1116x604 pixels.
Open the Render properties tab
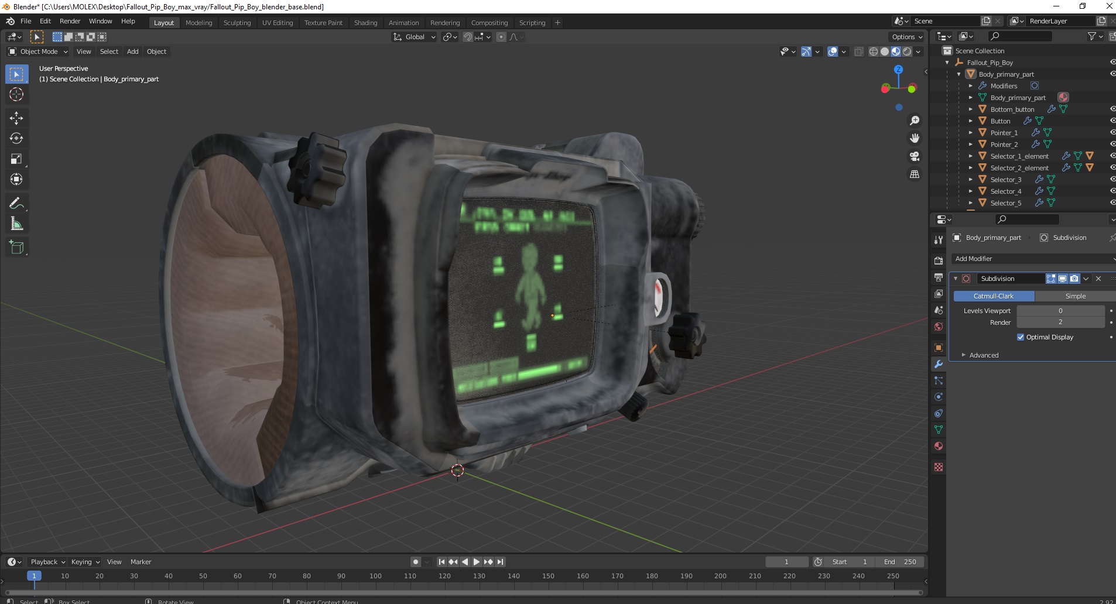[939, 260]
